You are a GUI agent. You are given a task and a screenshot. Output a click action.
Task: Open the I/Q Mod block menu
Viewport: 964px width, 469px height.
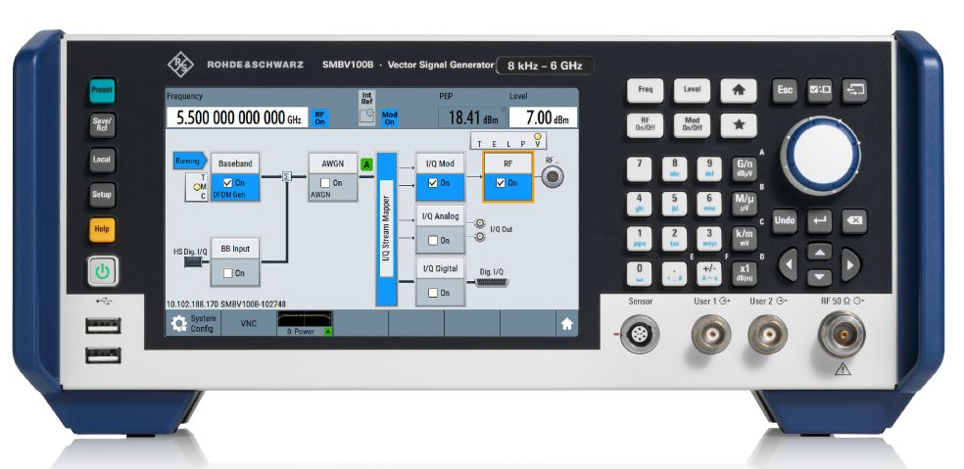coord(440,164)
